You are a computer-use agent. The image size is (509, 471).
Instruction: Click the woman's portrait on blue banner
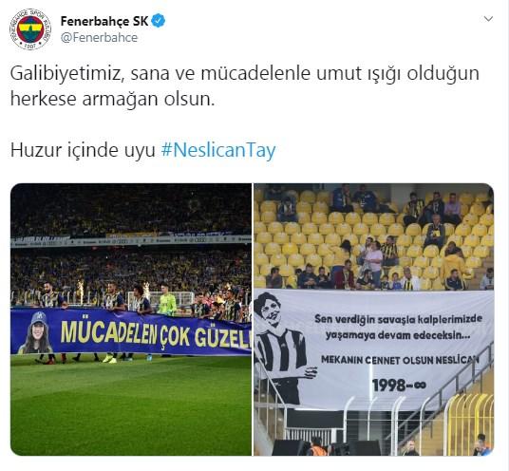click(36, 332)
